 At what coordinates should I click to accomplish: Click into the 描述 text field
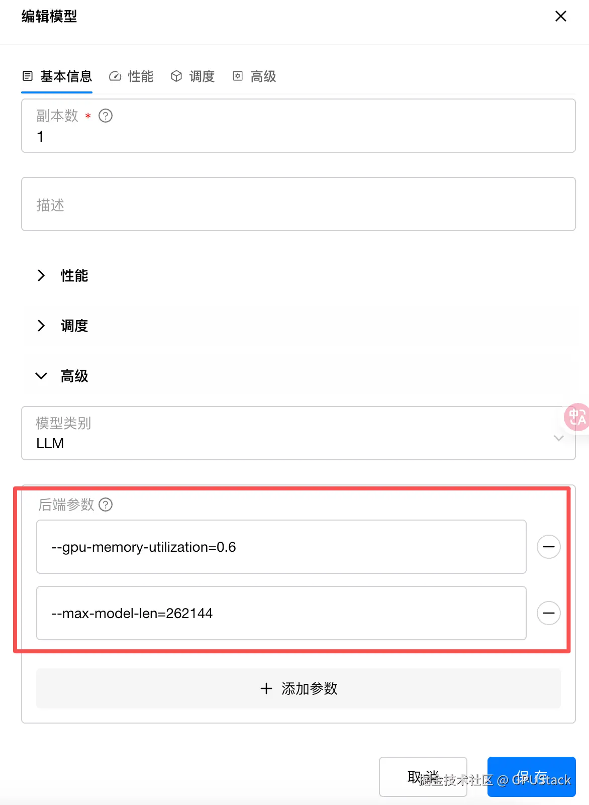click(x=298, y=205)
